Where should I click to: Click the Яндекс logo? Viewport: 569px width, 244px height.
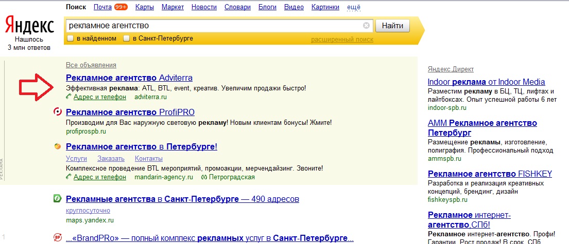coord(29,26)
